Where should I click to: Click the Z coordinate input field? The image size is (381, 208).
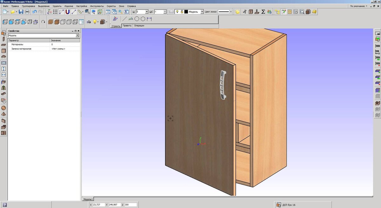pyautogui.click(x=130, y=205)
